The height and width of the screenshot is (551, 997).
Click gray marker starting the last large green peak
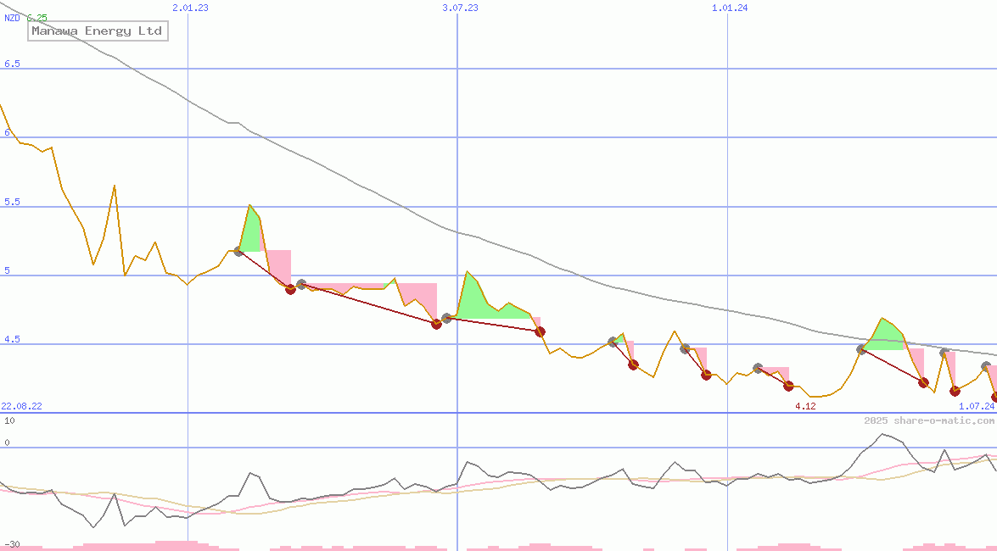point(861,349)
